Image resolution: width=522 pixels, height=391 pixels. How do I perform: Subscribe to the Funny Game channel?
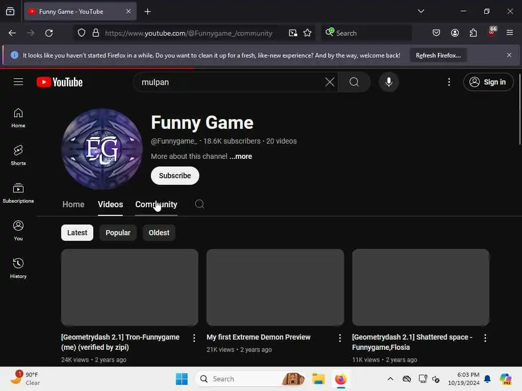(x=175, y=176)
